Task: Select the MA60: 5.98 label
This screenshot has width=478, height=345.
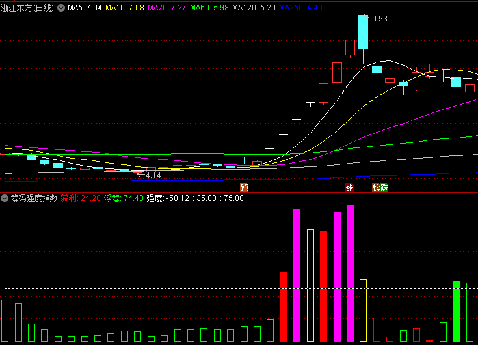Action: coord(209,8)
